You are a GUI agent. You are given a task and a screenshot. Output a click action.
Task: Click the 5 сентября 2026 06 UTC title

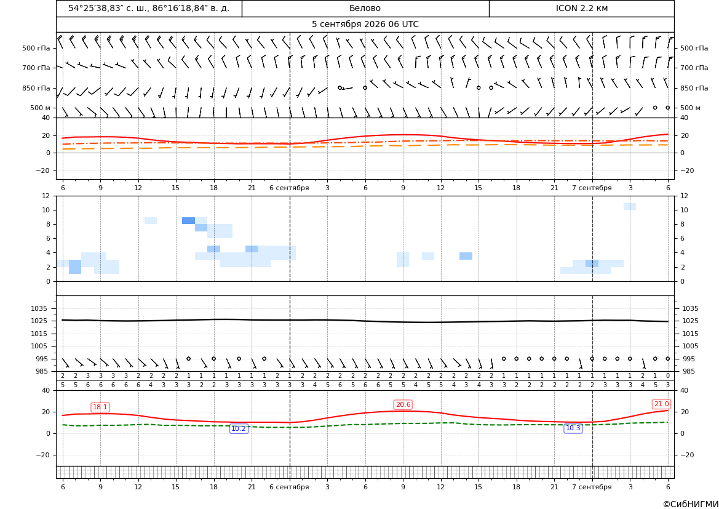[x=365, y=25]
